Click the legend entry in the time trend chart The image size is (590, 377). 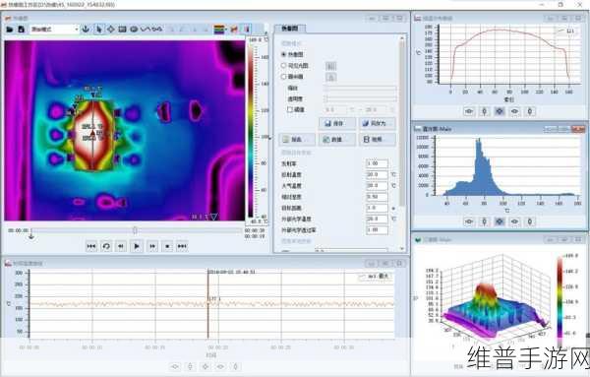[374, 277]
